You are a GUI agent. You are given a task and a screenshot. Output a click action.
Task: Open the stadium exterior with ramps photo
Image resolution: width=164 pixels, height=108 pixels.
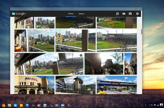click(x=75, y=85)
